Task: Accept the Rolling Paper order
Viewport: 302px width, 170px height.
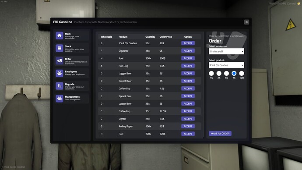Action: pos(188,126)
